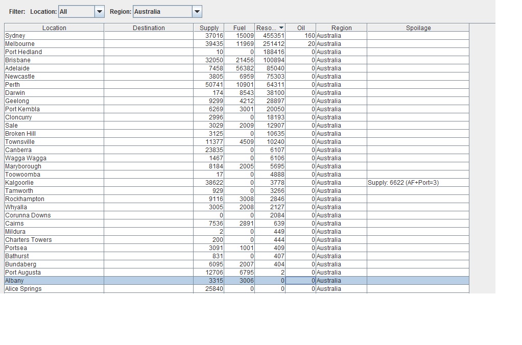Select the Cloncurry row
The image size is (522, 345).
(236, 117)
